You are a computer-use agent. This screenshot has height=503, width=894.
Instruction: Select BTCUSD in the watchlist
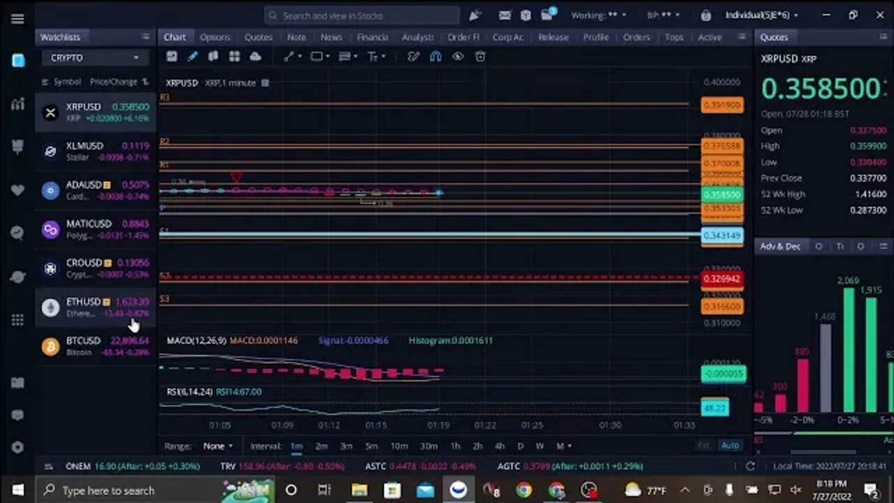coord(96,346)
